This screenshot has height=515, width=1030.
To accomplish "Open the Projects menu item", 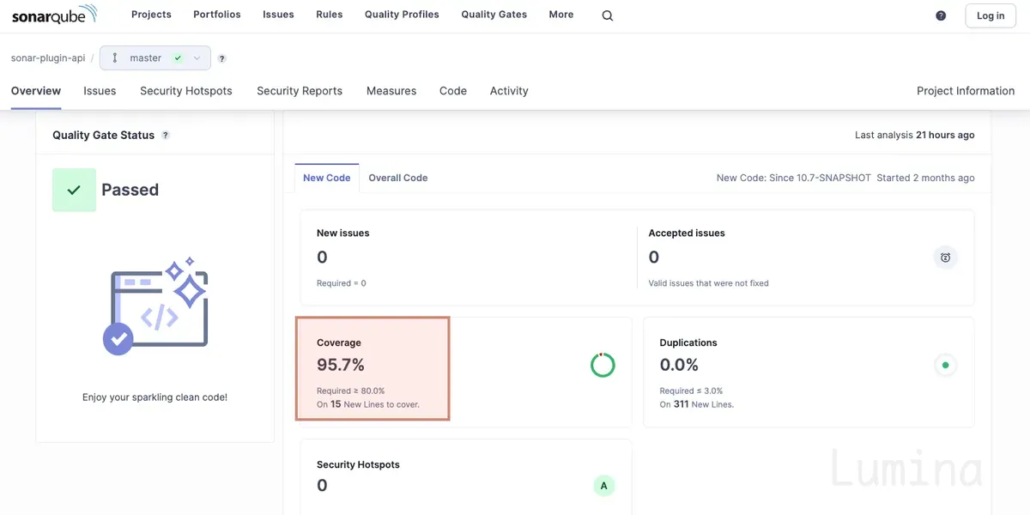I will pyautogui.click(x=151, y=15).
